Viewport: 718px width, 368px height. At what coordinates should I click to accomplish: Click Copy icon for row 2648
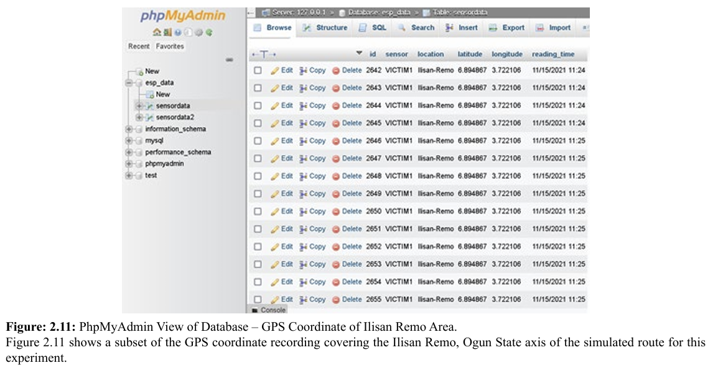point(304,176)
